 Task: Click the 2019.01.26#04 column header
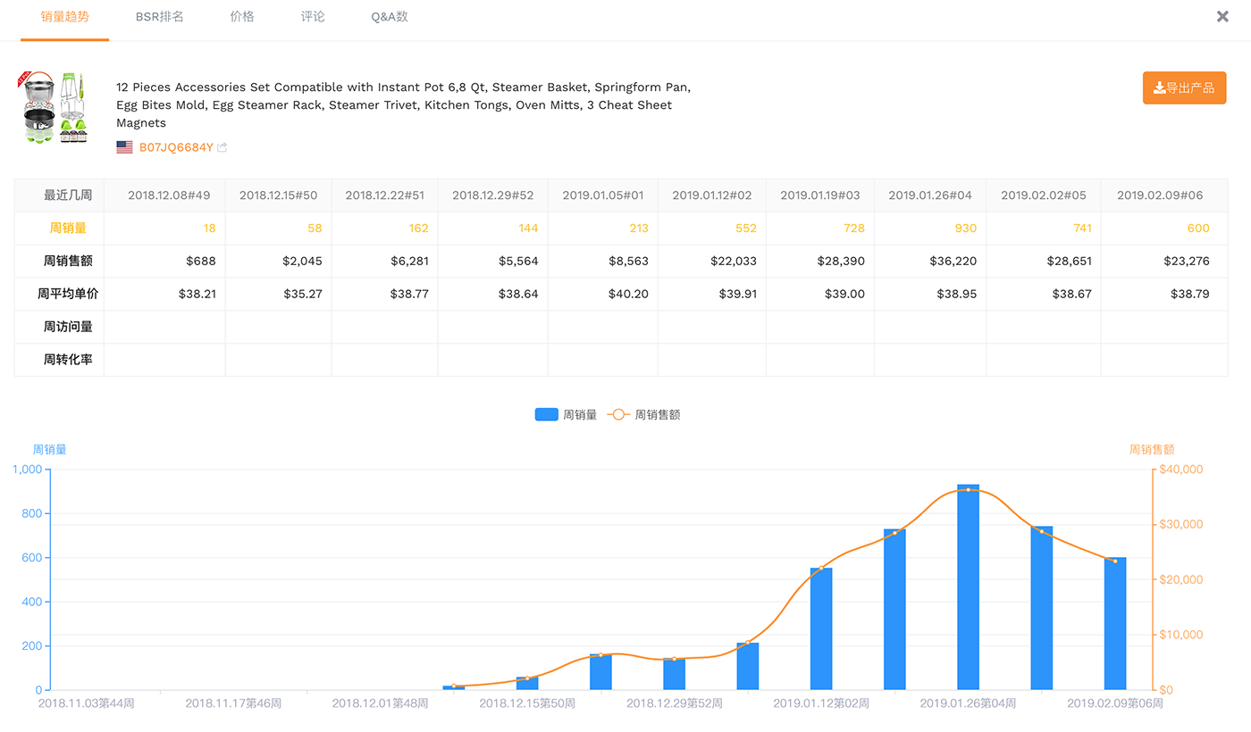pyautogui.click(x=929, y=195)
